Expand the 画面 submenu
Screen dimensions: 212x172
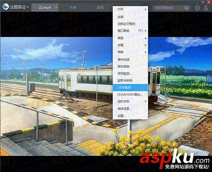[x=130, y=38]
